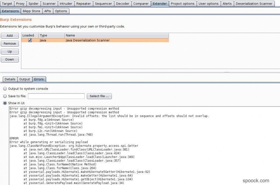Click the 'Error while generating or serializing payload' line
The width and height of the screenshot is (280, 185).
click(x=49, y=142)
